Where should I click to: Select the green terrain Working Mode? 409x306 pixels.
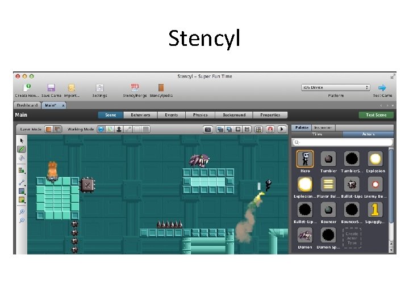point(110,129)
